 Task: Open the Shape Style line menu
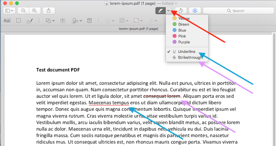coord(110,21)
